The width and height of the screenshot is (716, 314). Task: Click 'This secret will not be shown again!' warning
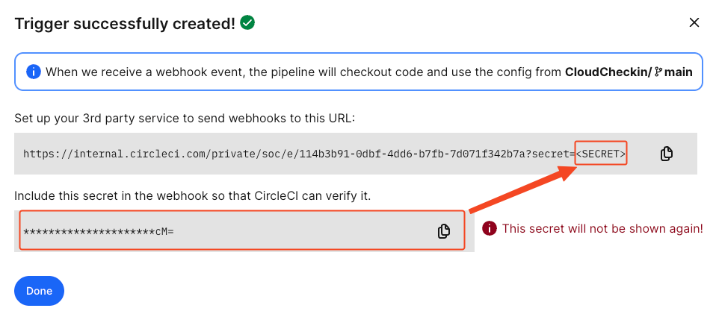point(602,229)
